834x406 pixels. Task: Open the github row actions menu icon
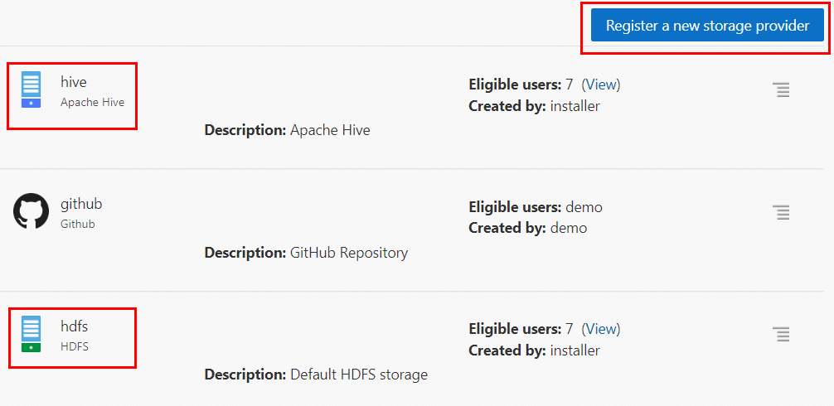pos(780,212)
